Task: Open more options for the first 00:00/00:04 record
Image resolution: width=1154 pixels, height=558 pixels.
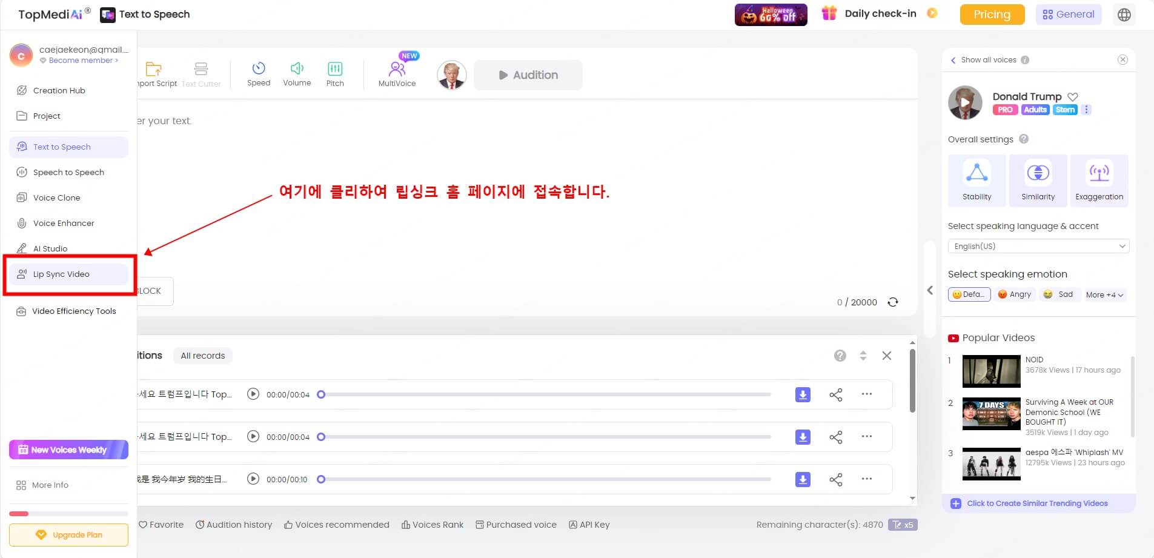Action: point(867,394)
